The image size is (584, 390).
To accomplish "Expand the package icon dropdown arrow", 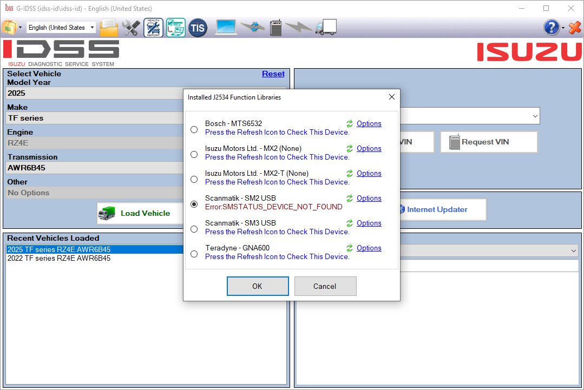I will (21, 28).
